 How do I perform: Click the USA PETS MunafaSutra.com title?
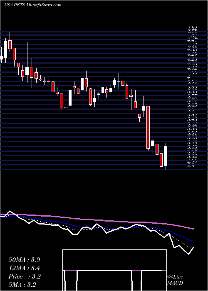click(x=33, y=5)
